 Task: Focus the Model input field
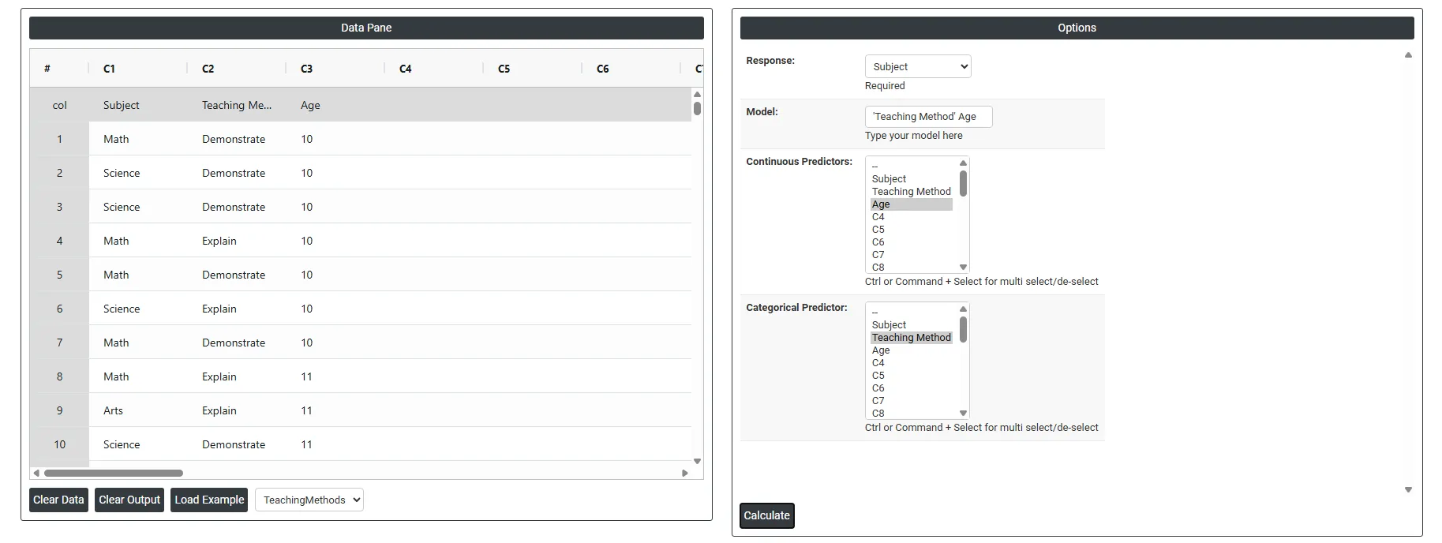(928, 116)
